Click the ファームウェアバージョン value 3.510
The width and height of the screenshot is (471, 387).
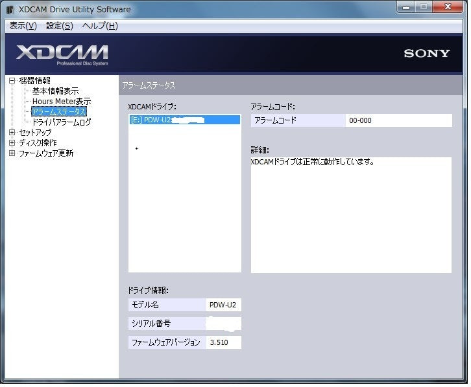(223, 342)
